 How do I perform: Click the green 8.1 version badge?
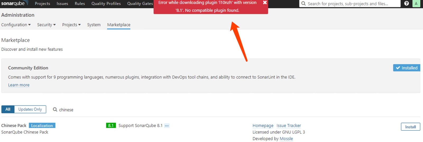111,126
